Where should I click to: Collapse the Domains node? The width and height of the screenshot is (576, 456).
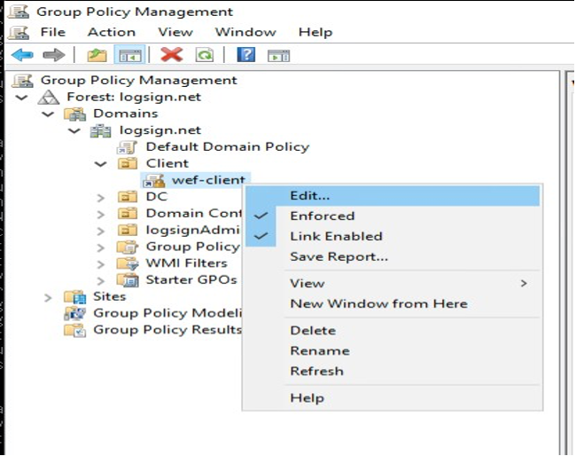click(48, 114)
